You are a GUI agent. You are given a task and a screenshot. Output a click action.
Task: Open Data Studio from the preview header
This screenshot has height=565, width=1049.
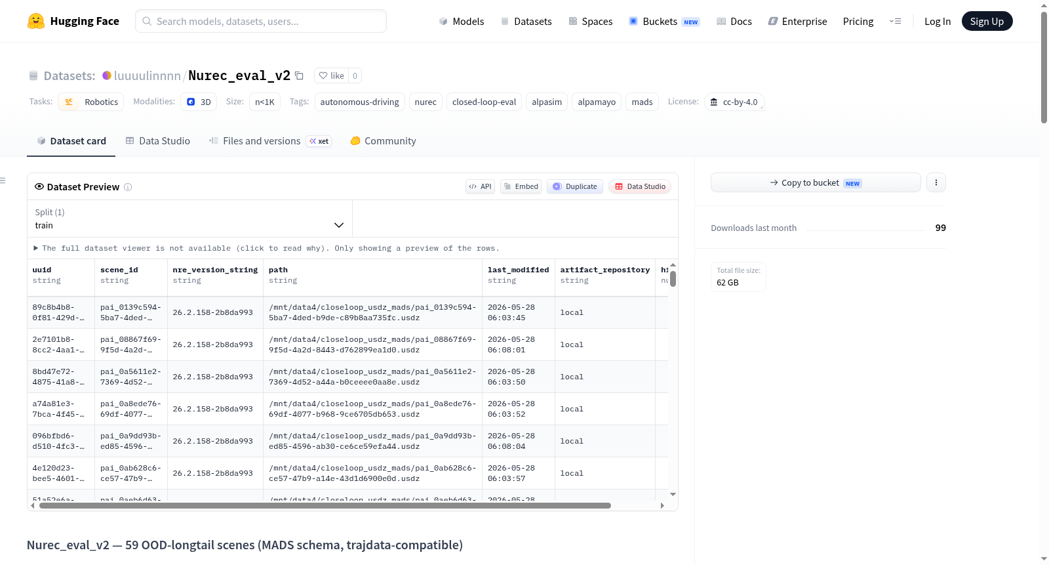point(640,186)
